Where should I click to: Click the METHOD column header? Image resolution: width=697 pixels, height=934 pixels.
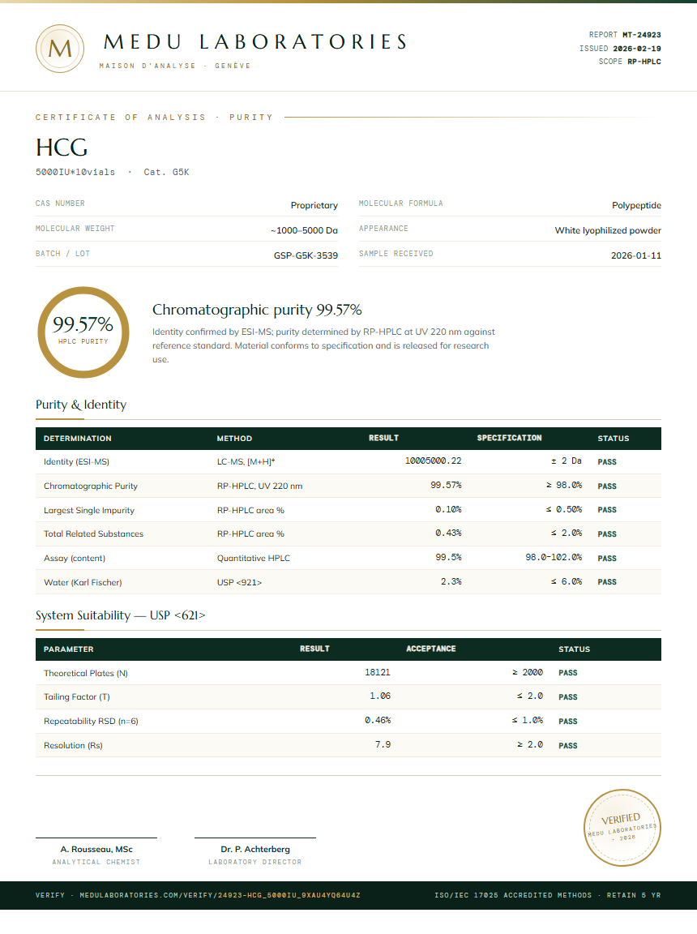point(234,439)
